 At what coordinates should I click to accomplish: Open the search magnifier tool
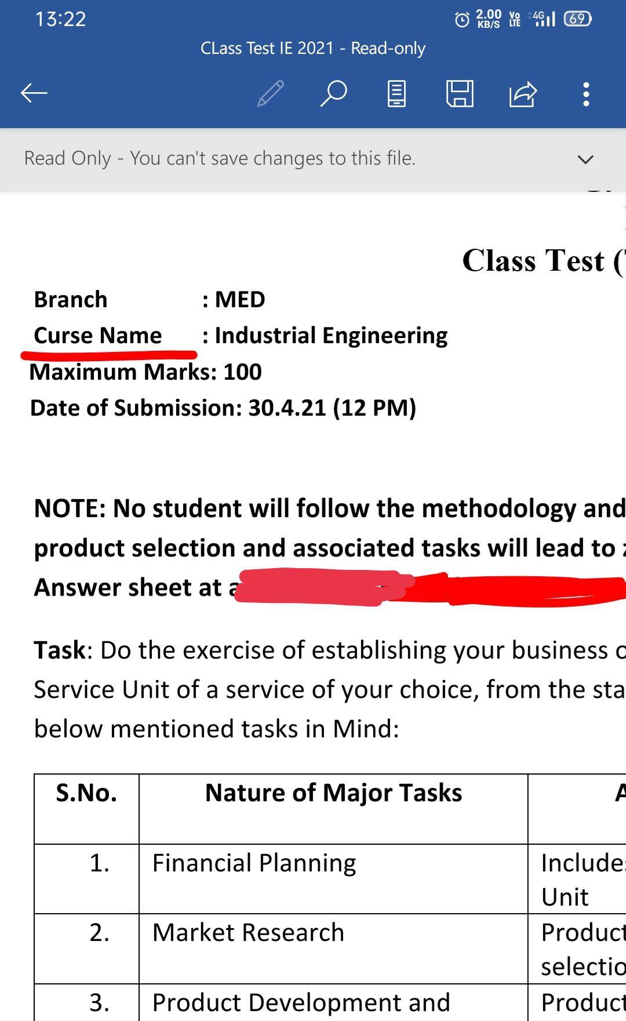333,93
